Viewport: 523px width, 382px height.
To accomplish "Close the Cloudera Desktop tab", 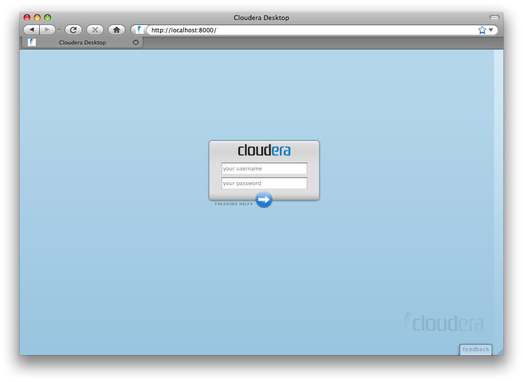I will click(x=136, y=43).
